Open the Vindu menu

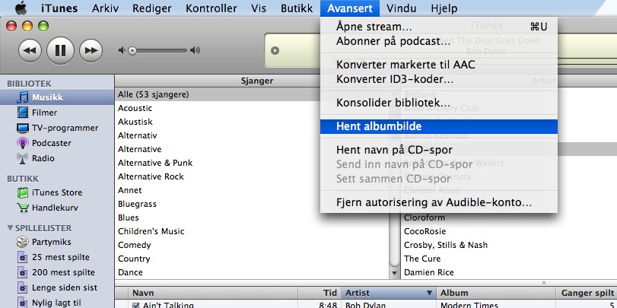coord(402,8)
